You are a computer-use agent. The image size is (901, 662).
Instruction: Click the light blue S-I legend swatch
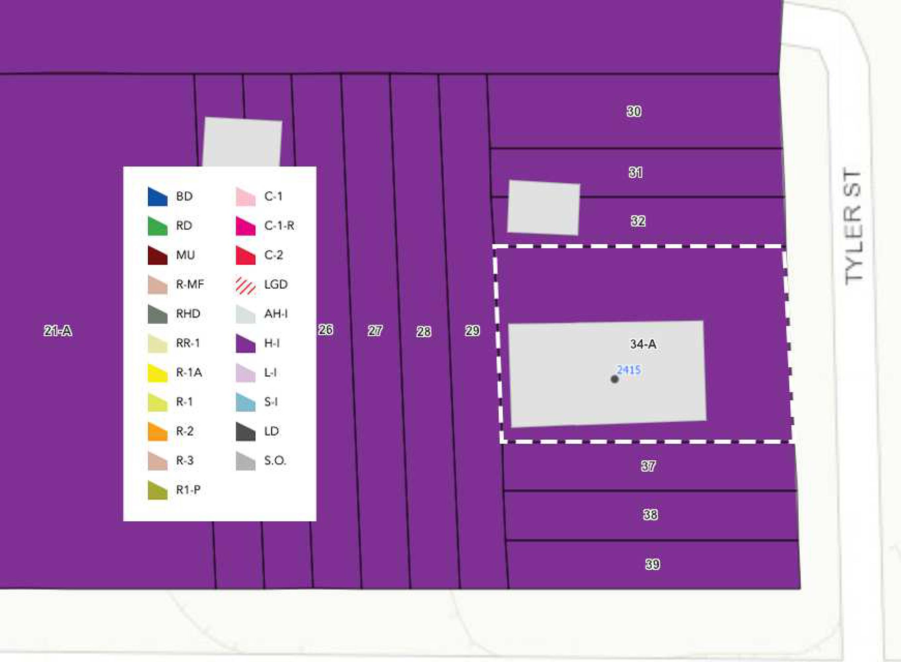click(x=246, y=403)
